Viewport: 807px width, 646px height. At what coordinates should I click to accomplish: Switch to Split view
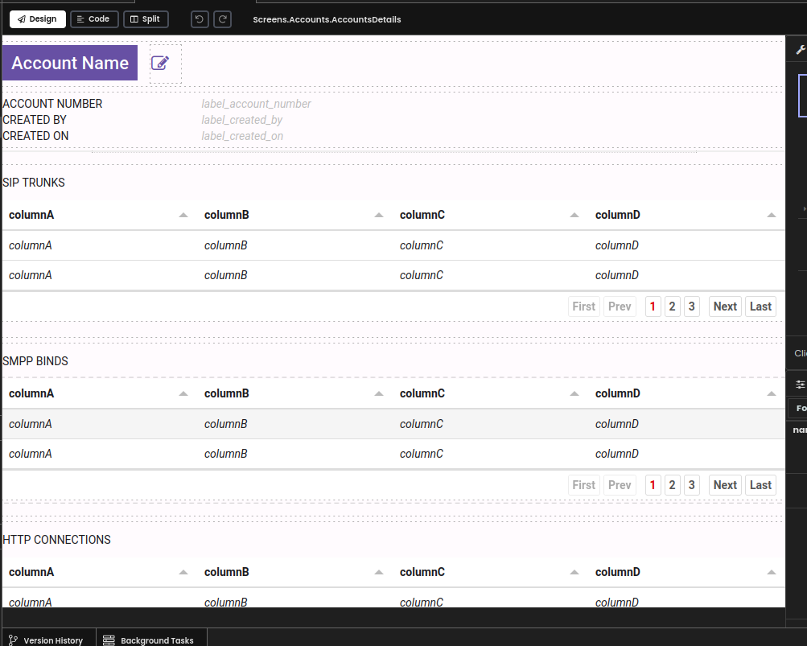[146, 19]
